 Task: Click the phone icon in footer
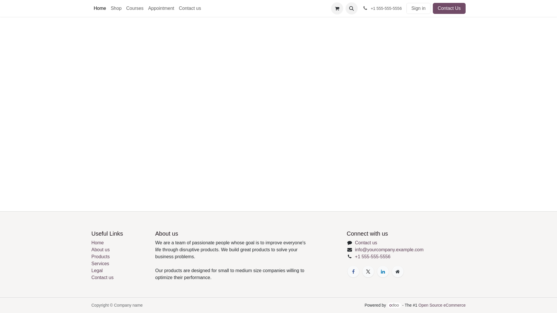pyautogui.click(x=350, y=256)
